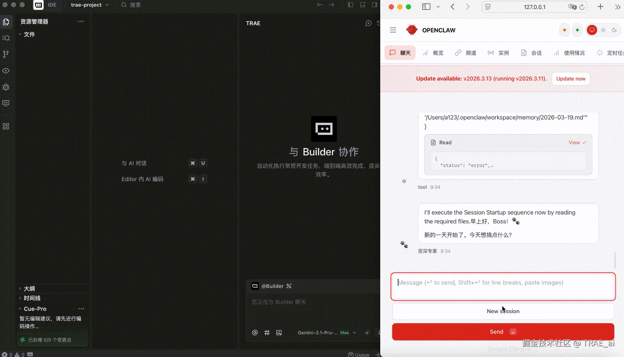Open browser sidebar options dropdown arrow
This screenshot has width=624, height=357.
point(438,7)
